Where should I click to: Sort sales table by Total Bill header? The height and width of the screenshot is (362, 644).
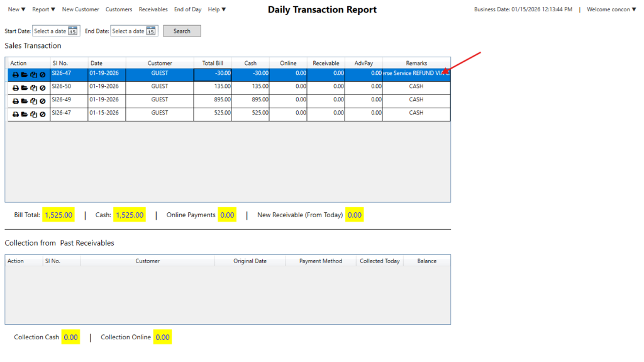[x=213, y=63]
